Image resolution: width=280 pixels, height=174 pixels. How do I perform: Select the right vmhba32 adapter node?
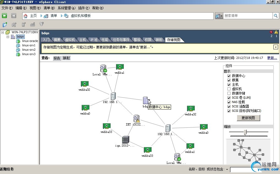[x=191, y=108]
